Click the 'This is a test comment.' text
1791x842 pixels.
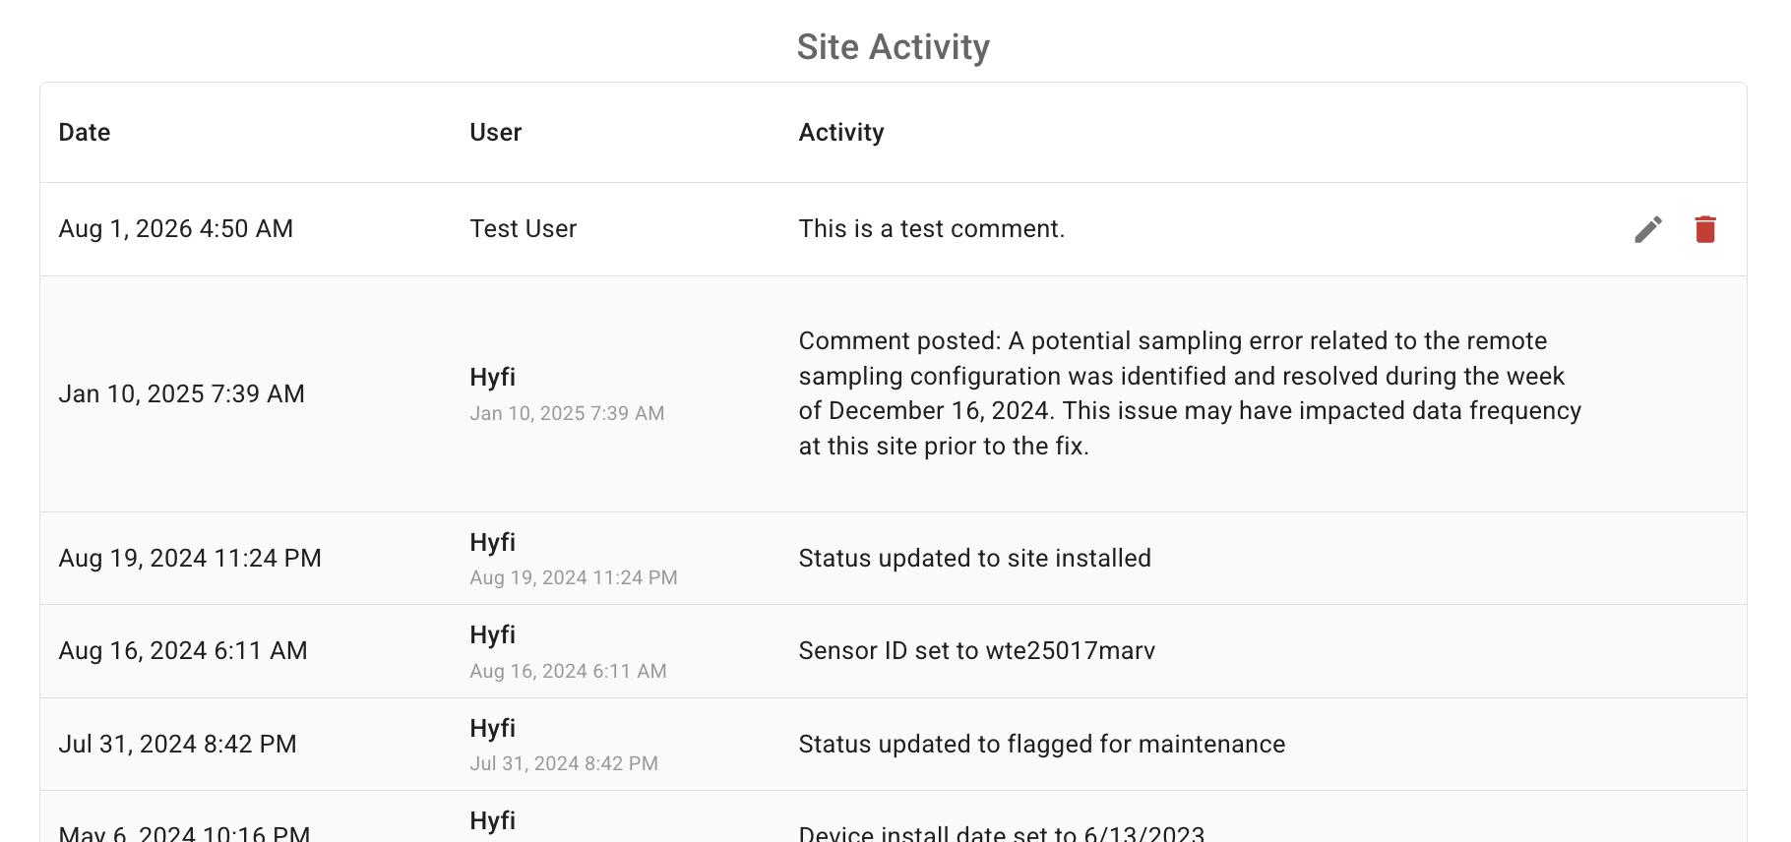(931, 229)
